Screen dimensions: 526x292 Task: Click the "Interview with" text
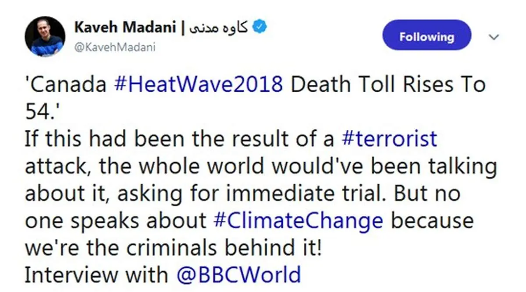[96, 275]
